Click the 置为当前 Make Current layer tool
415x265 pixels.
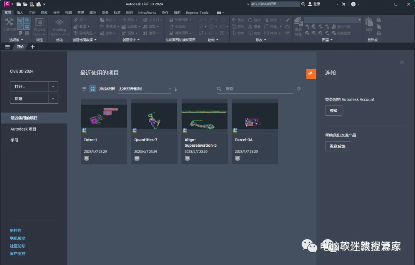point(341,26)
